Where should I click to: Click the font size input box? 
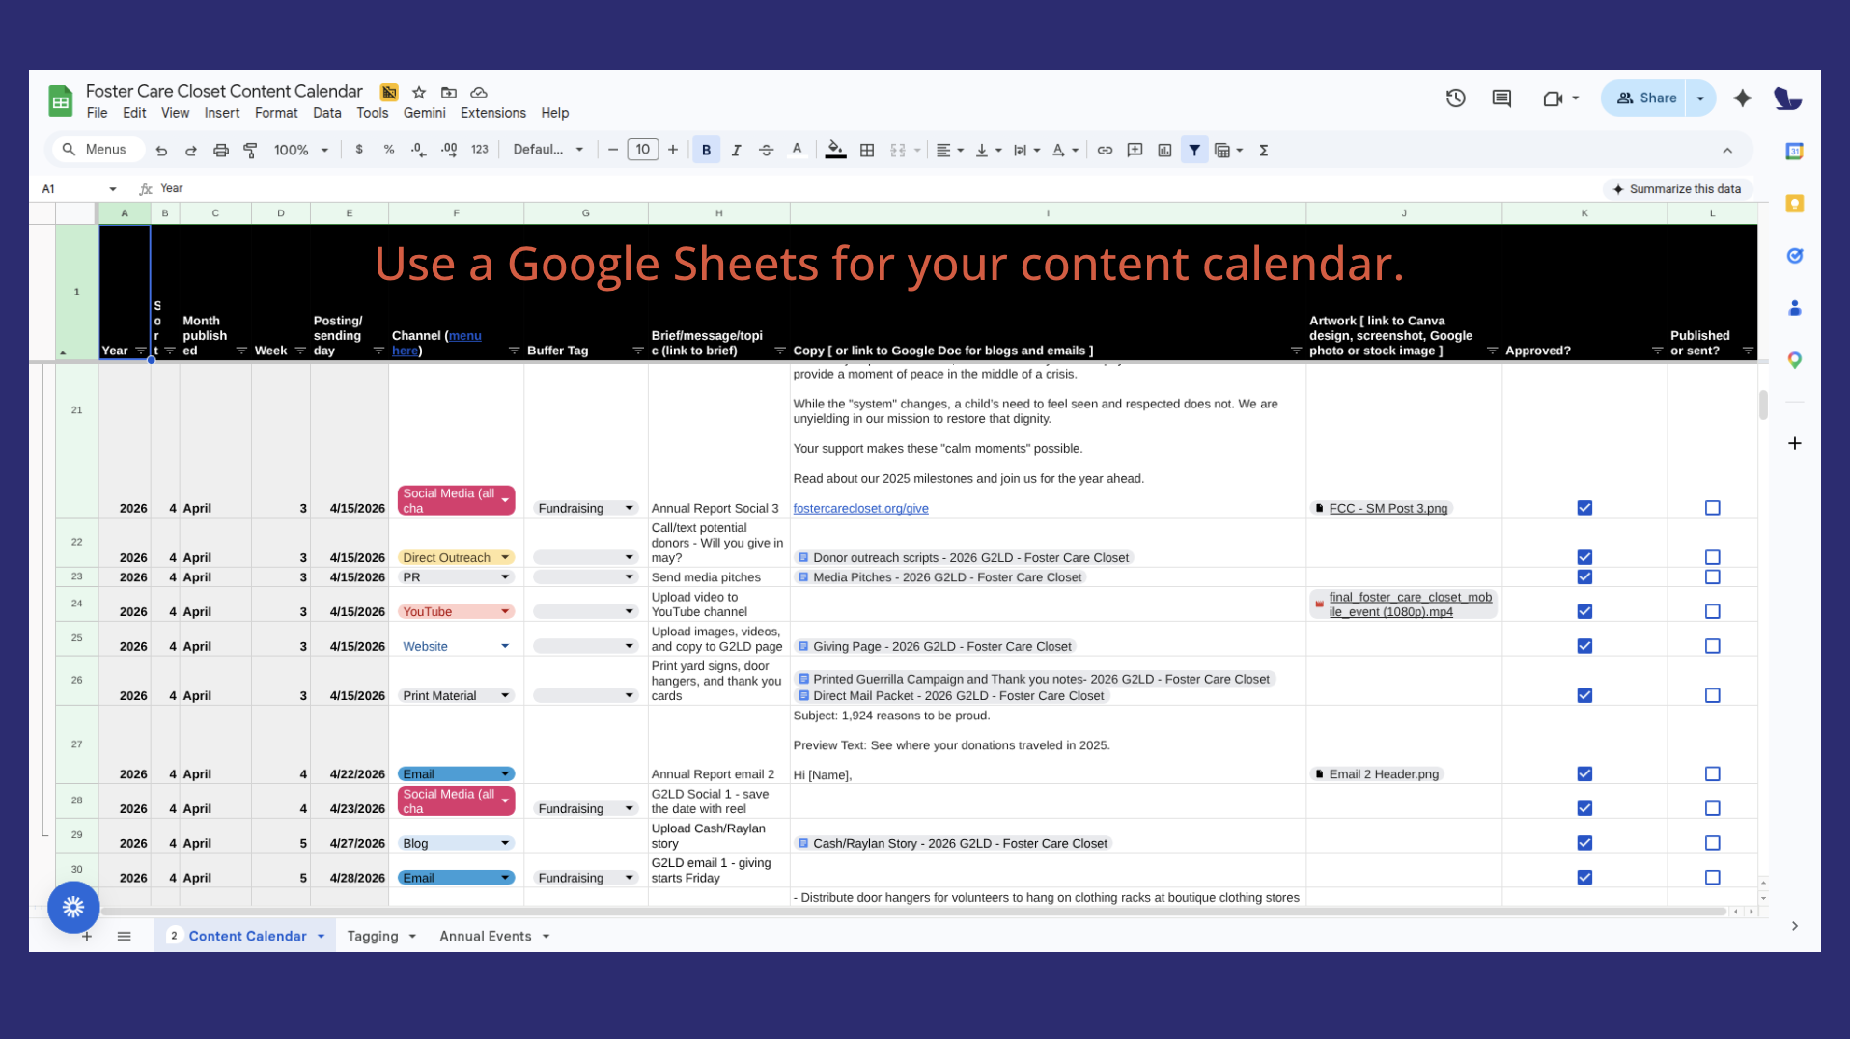(x=642, y=150)
